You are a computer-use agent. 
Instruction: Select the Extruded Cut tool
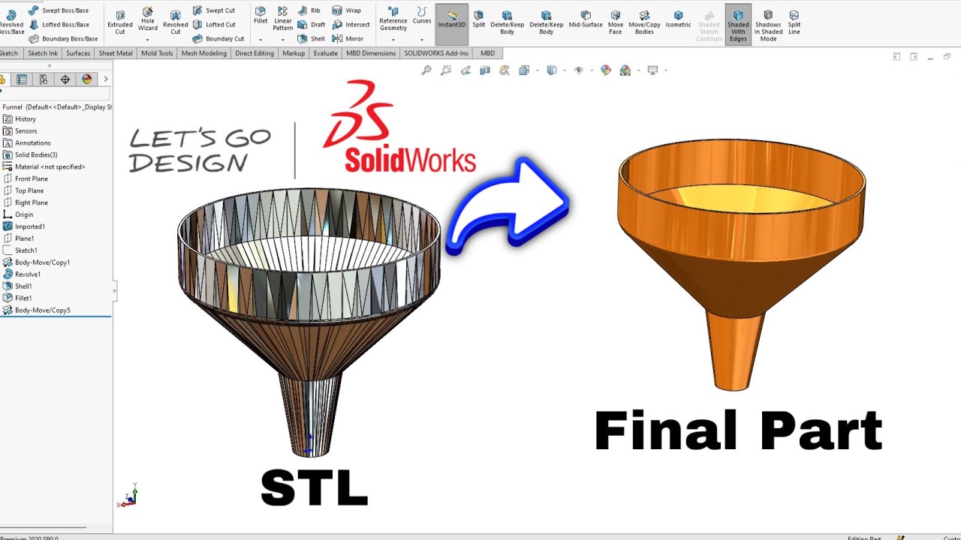coord(120,22)
